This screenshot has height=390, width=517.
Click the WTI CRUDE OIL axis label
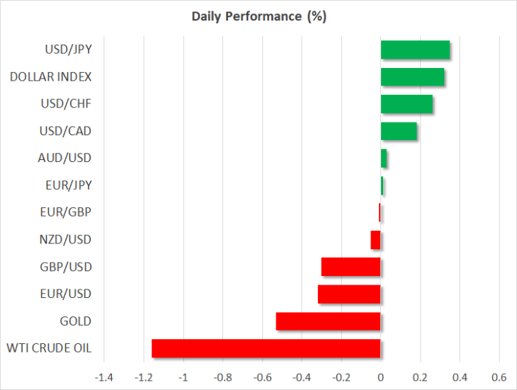pyautogui.click(x=49, y=348)
